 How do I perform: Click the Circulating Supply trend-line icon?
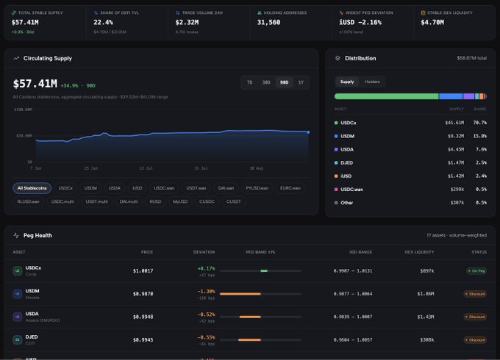tap(16, 58)
